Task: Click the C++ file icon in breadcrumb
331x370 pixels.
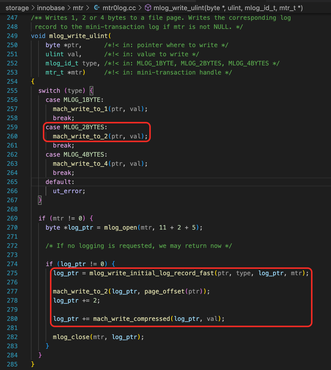Action: 97,8
